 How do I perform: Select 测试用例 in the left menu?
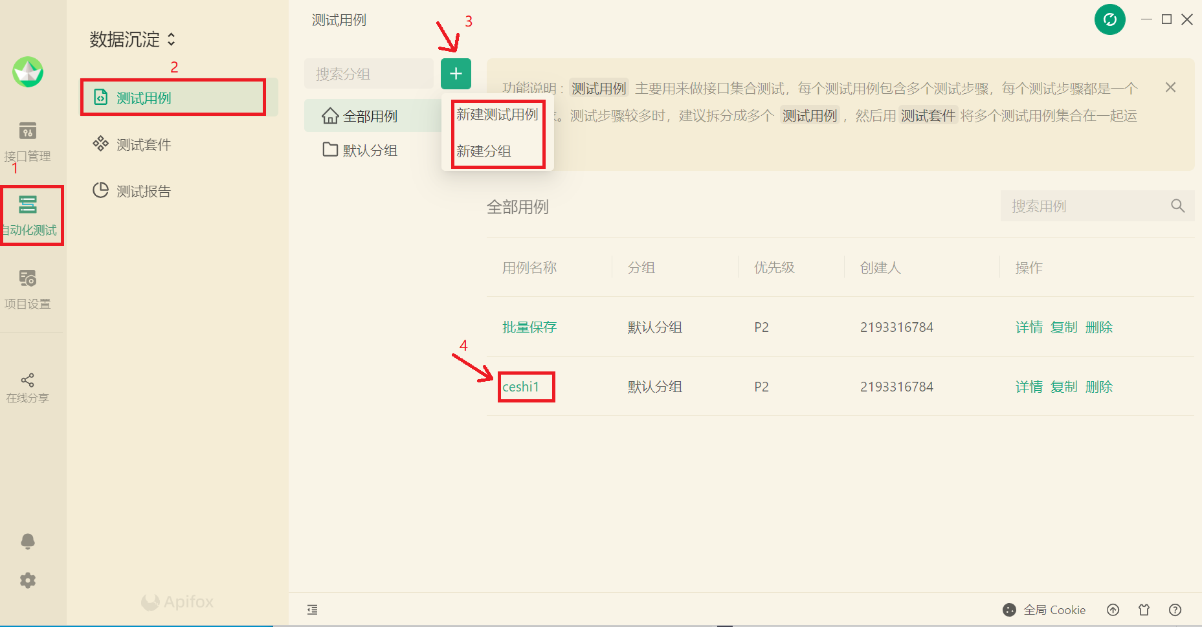click(179, 98)
